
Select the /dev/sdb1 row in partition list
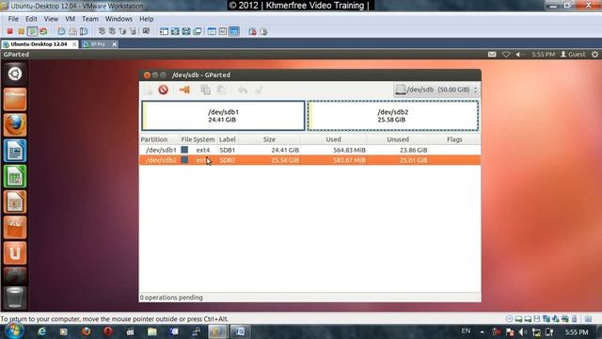tap(309, 150)
